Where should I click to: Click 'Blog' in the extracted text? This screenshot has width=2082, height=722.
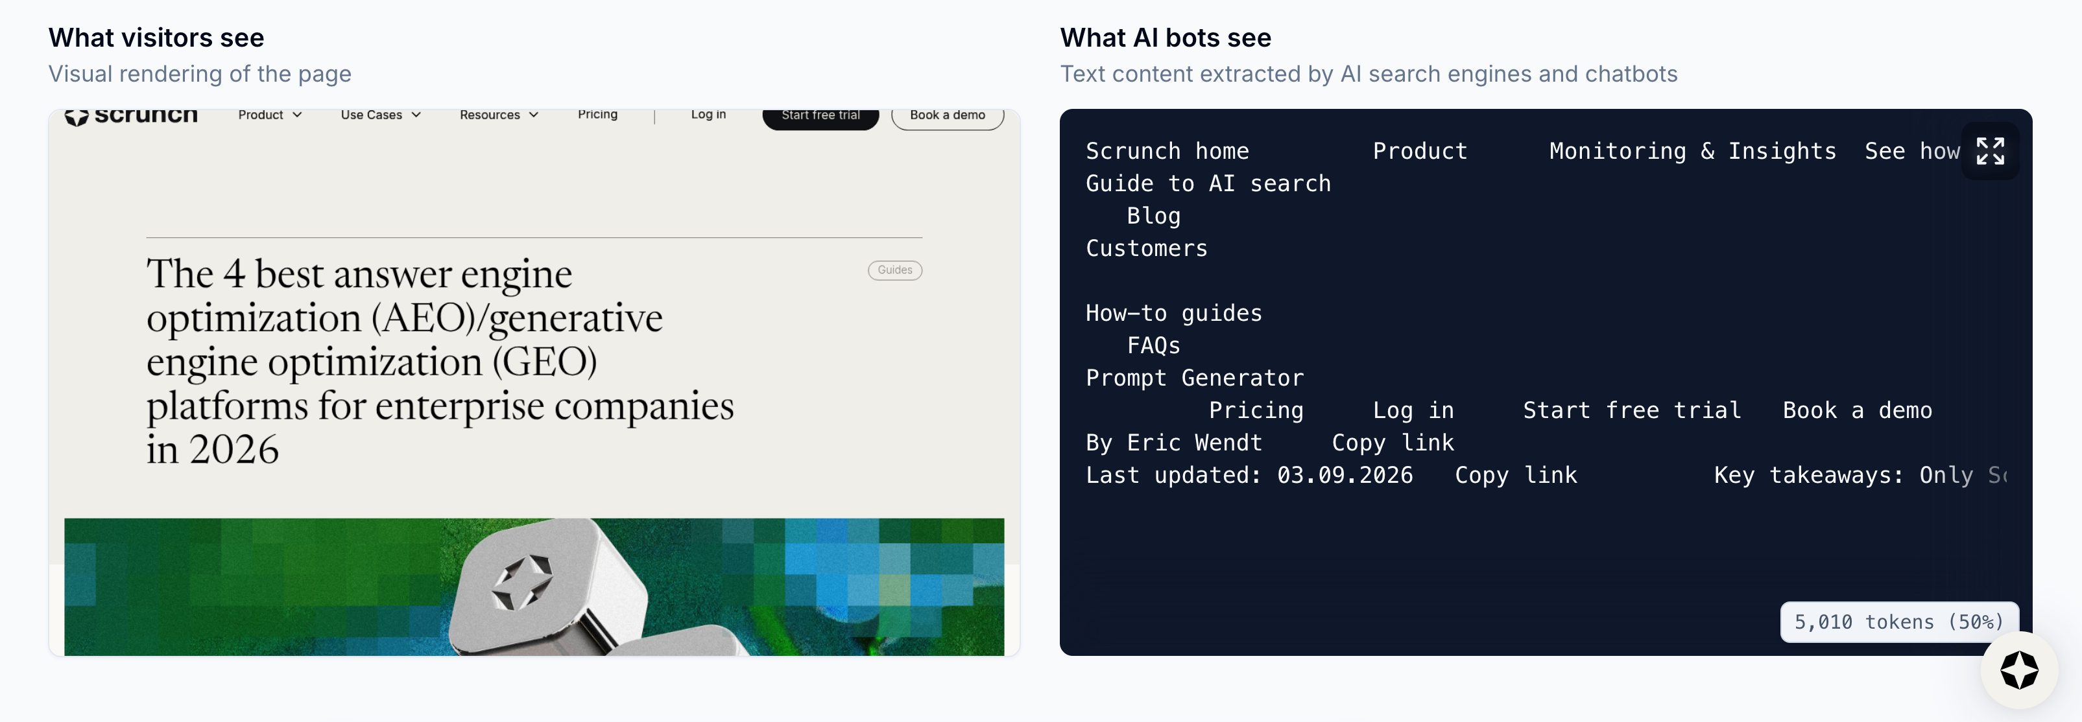pyautogui.click(x=1153, y=216)
